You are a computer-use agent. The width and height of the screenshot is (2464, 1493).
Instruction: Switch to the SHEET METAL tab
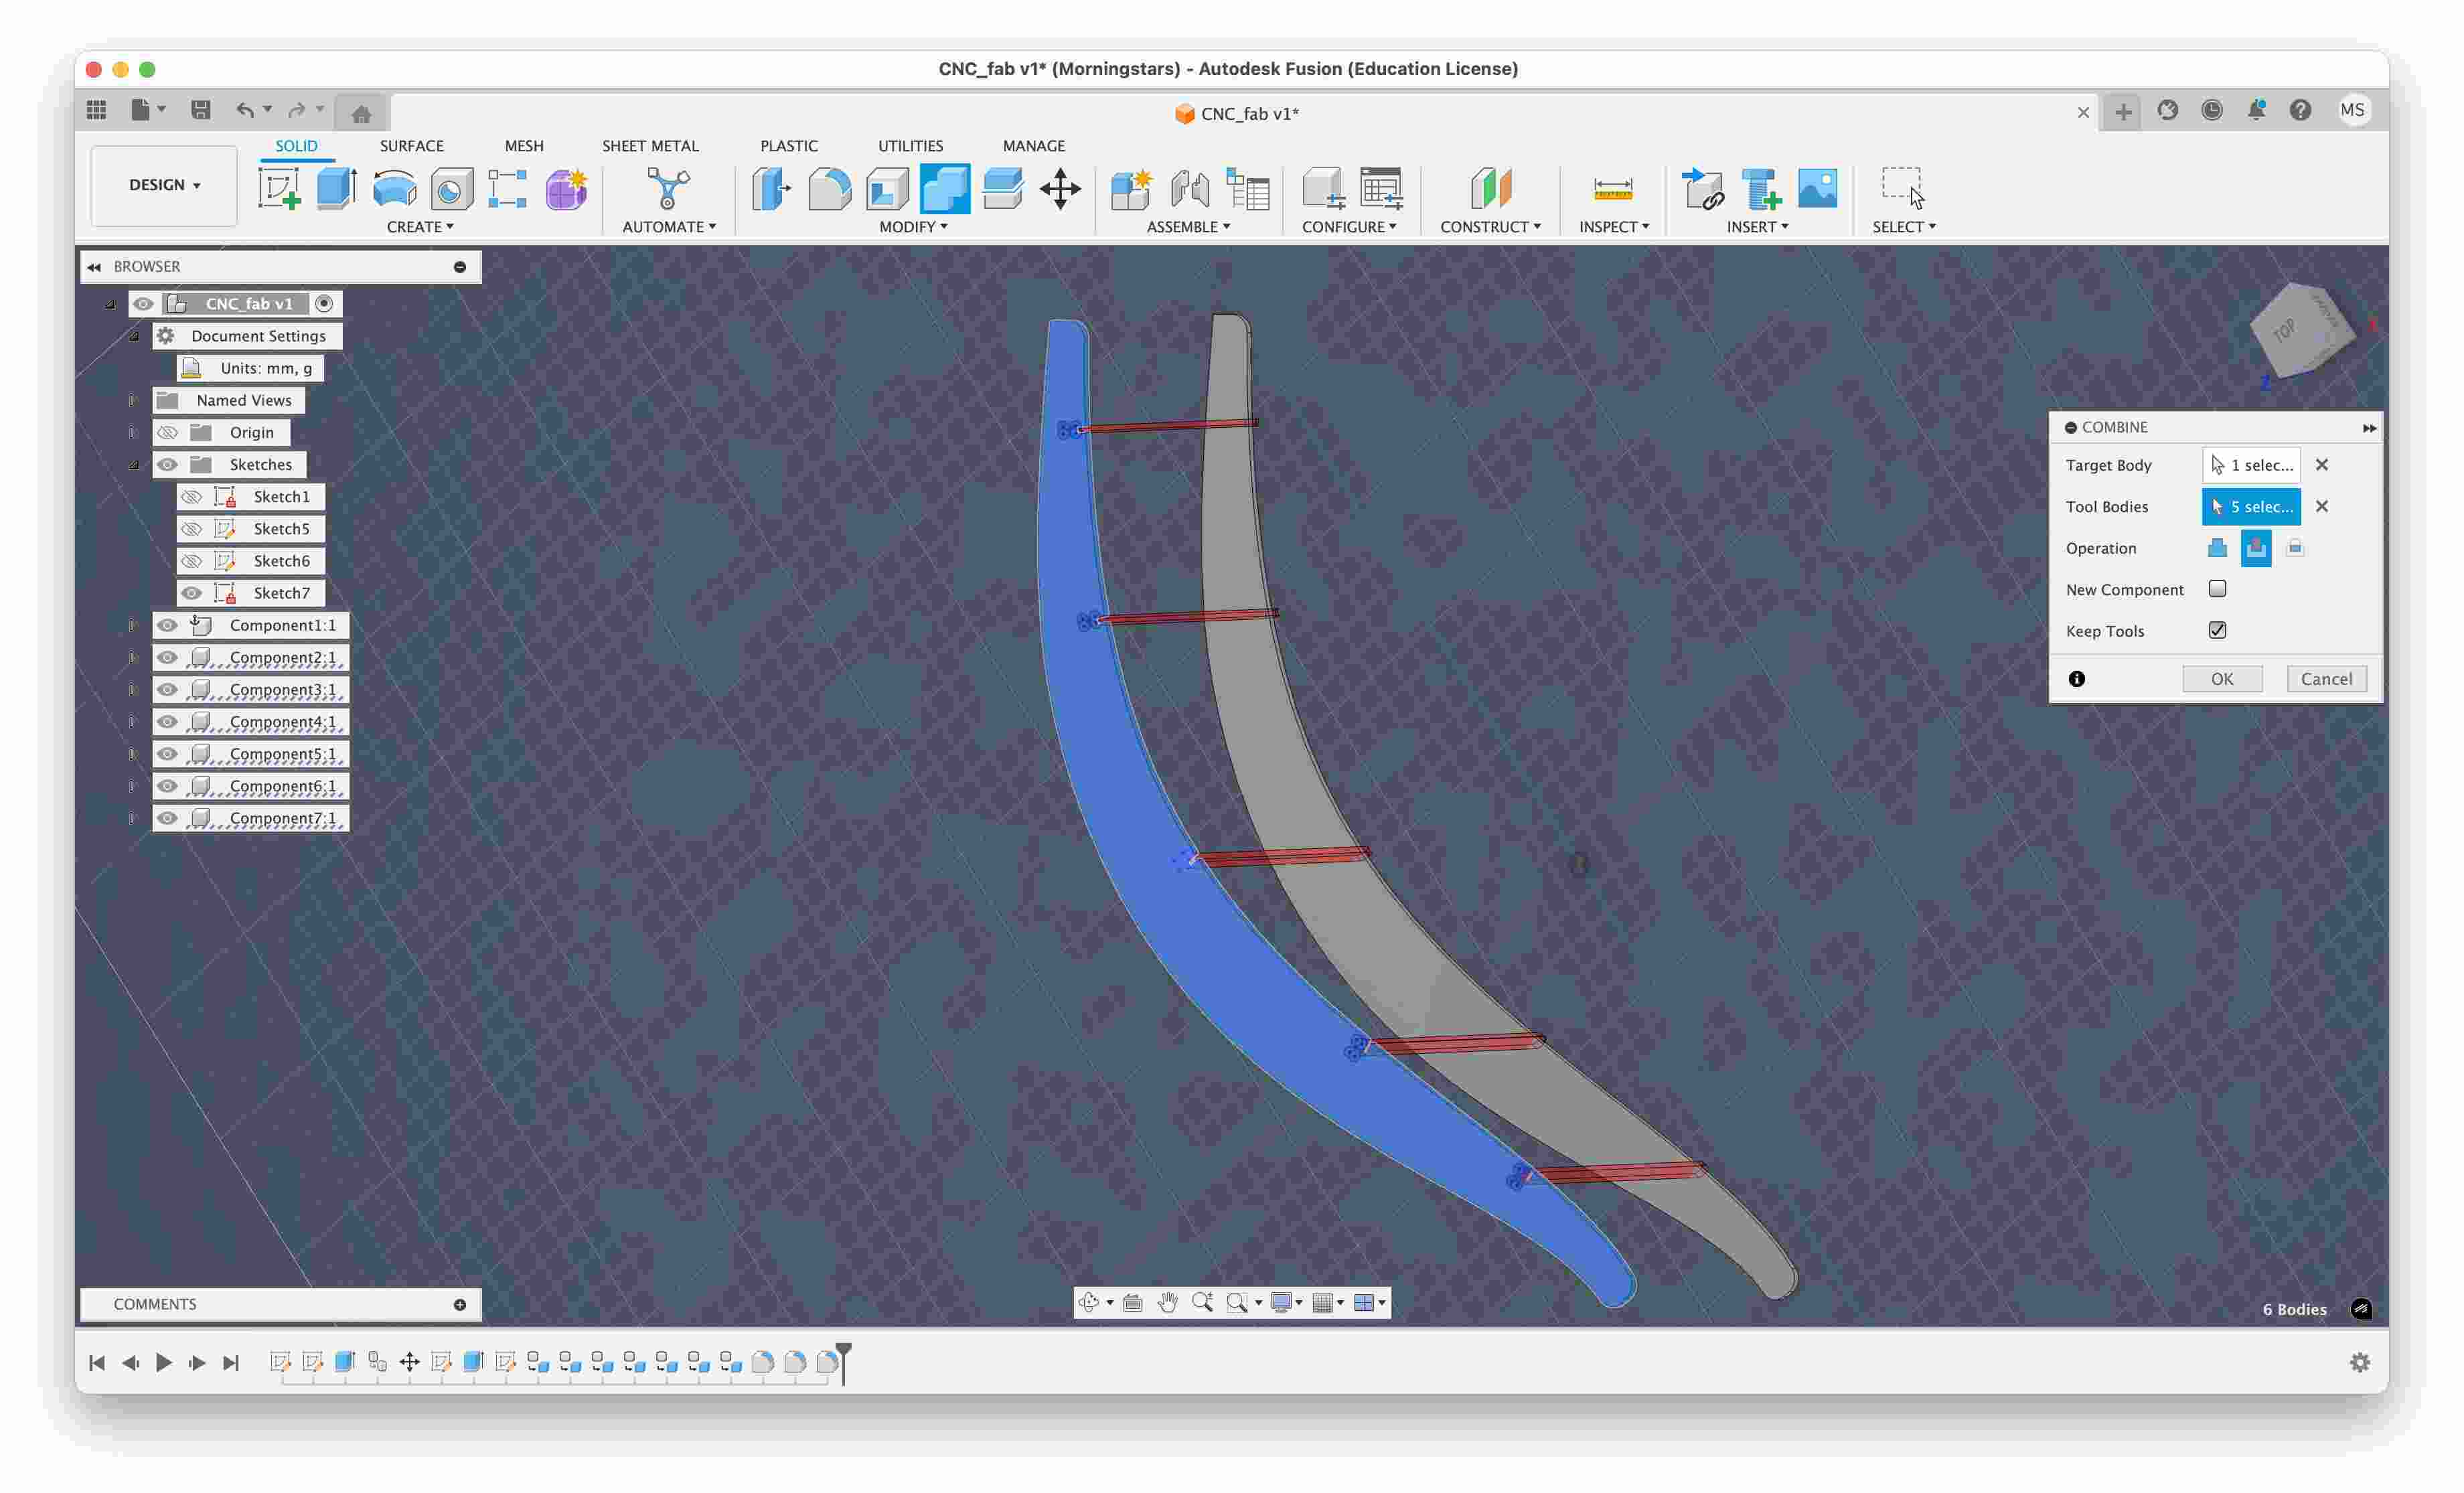650,146
